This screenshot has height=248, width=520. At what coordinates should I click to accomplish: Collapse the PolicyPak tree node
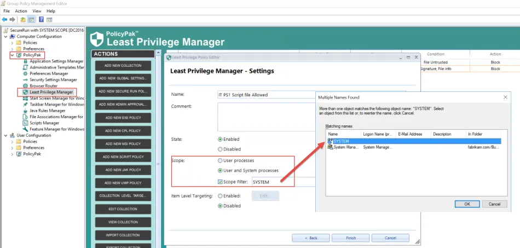pos(13,55)
